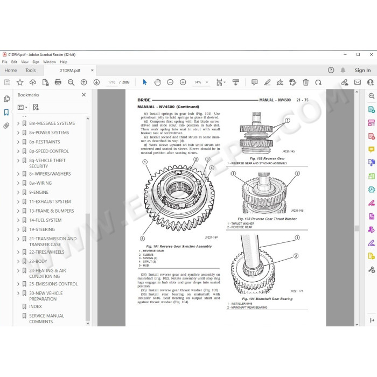Switch to the Home tab
Image resolution: width=377 pixels, height=377 pixels.
pos(11,70)
